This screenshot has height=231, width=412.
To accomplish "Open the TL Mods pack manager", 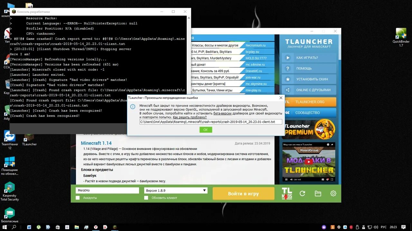I will pos(287,193).
